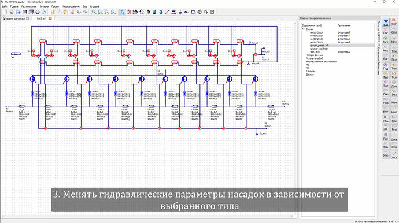This screenshot has height=223, width=399.
Task: Switch to the test2.sch tab
Action: pos(42,18)
